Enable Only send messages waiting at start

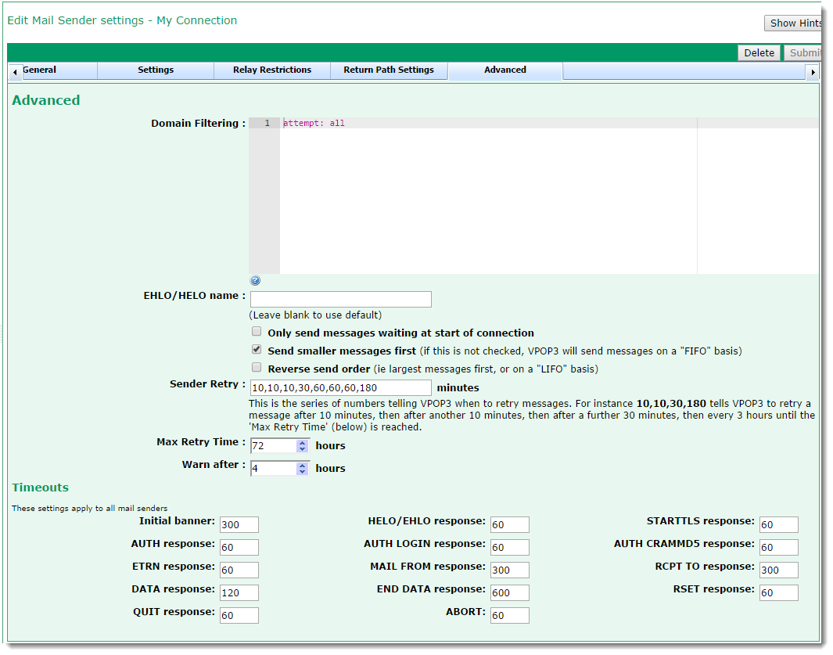(x=257, y=332)
